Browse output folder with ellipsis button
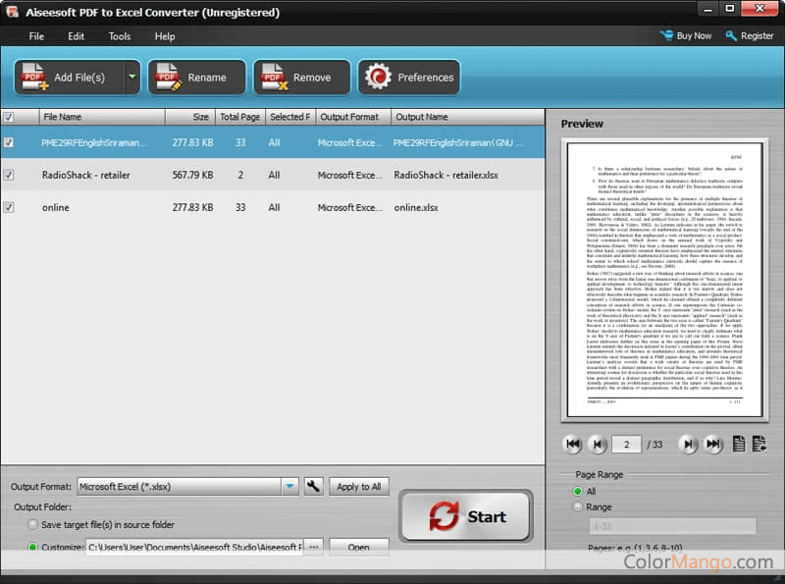 tap(313, 547)
